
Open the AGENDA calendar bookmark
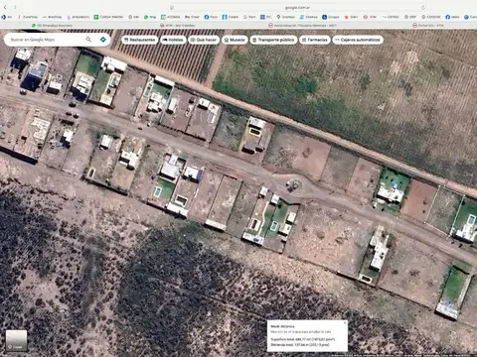[170, 17]
